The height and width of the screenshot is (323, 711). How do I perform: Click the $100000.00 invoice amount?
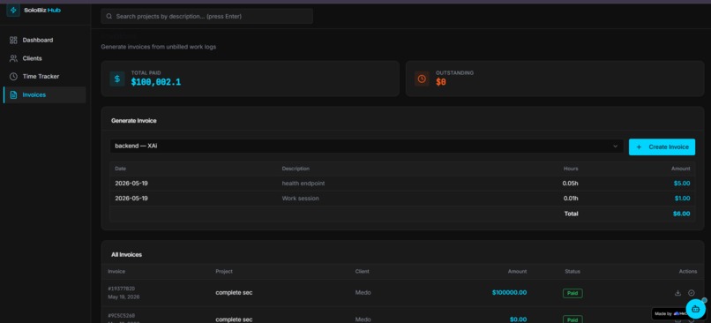coord(509,293)
